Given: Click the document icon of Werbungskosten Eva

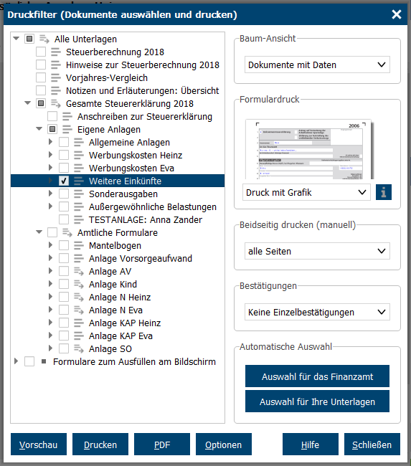Looking at the screenshot, I should click(x=79, y=168).
